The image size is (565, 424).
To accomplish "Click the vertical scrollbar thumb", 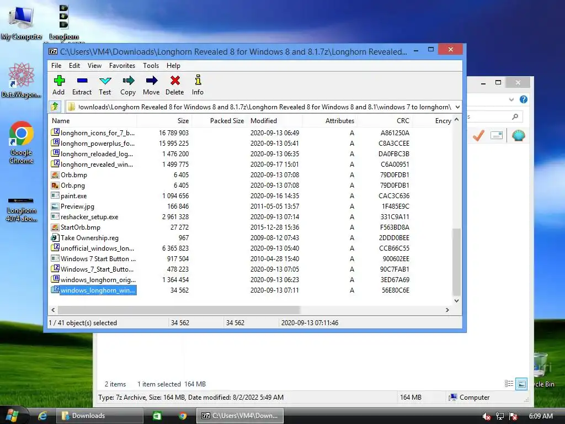I will [456, 262].
